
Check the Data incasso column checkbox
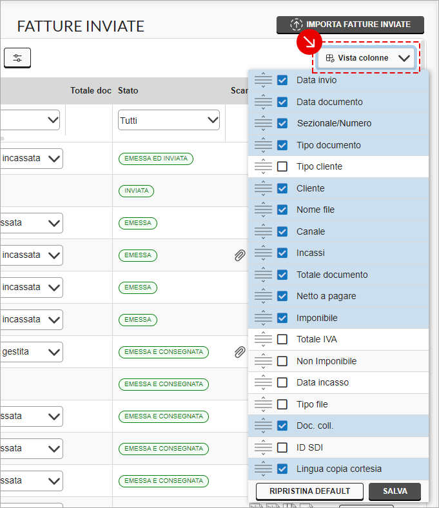[282, 382]
